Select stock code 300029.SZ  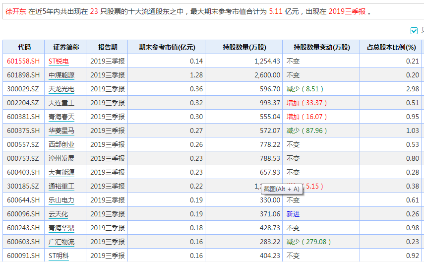23,89
